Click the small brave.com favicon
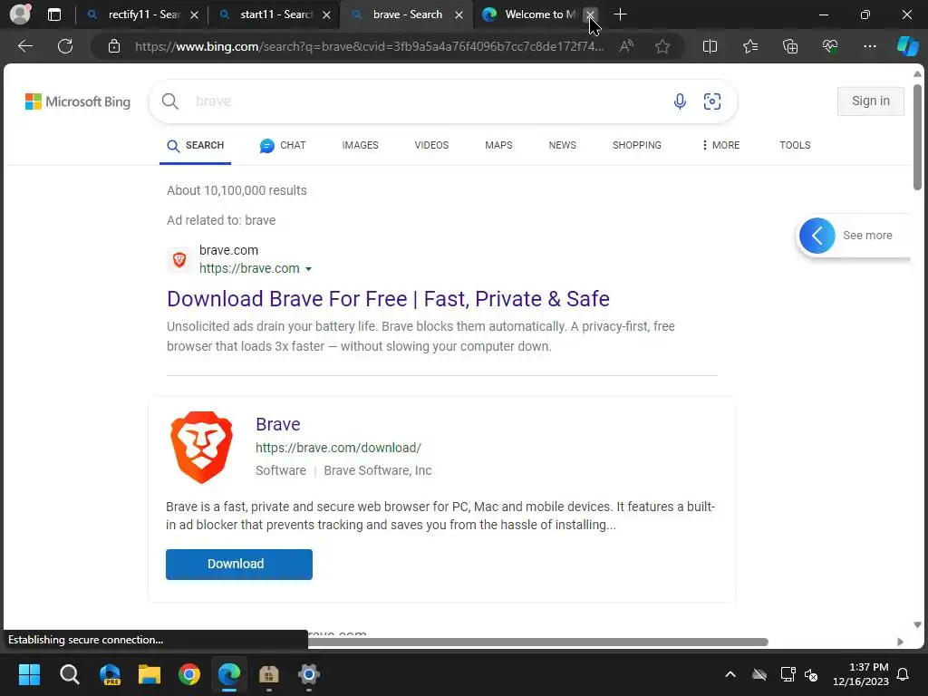 pos(179,259)
